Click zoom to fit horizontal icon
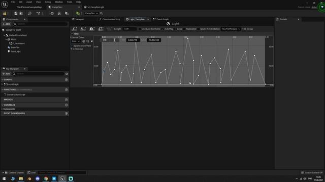This screenshot has width=325, height=182. [x=105, y=40]
